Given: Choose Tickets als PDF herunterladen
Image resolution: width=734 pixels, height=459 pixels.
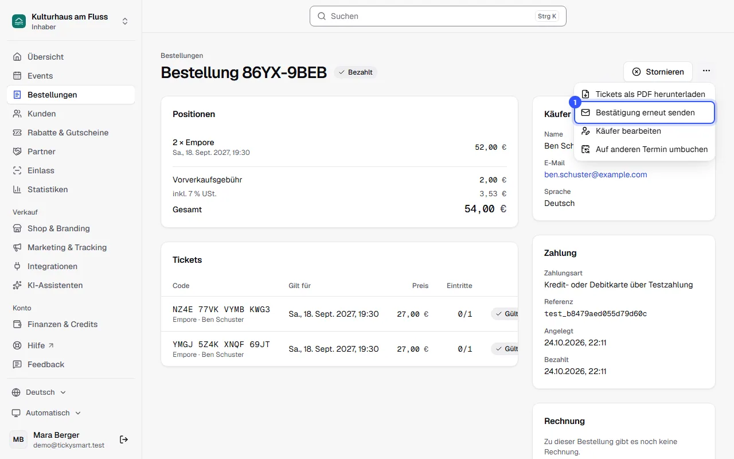Looking at the screenshot, I should coord(645,94).
